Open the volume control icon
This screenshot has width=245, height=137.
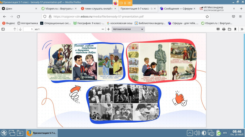click(x=197, y=133)
